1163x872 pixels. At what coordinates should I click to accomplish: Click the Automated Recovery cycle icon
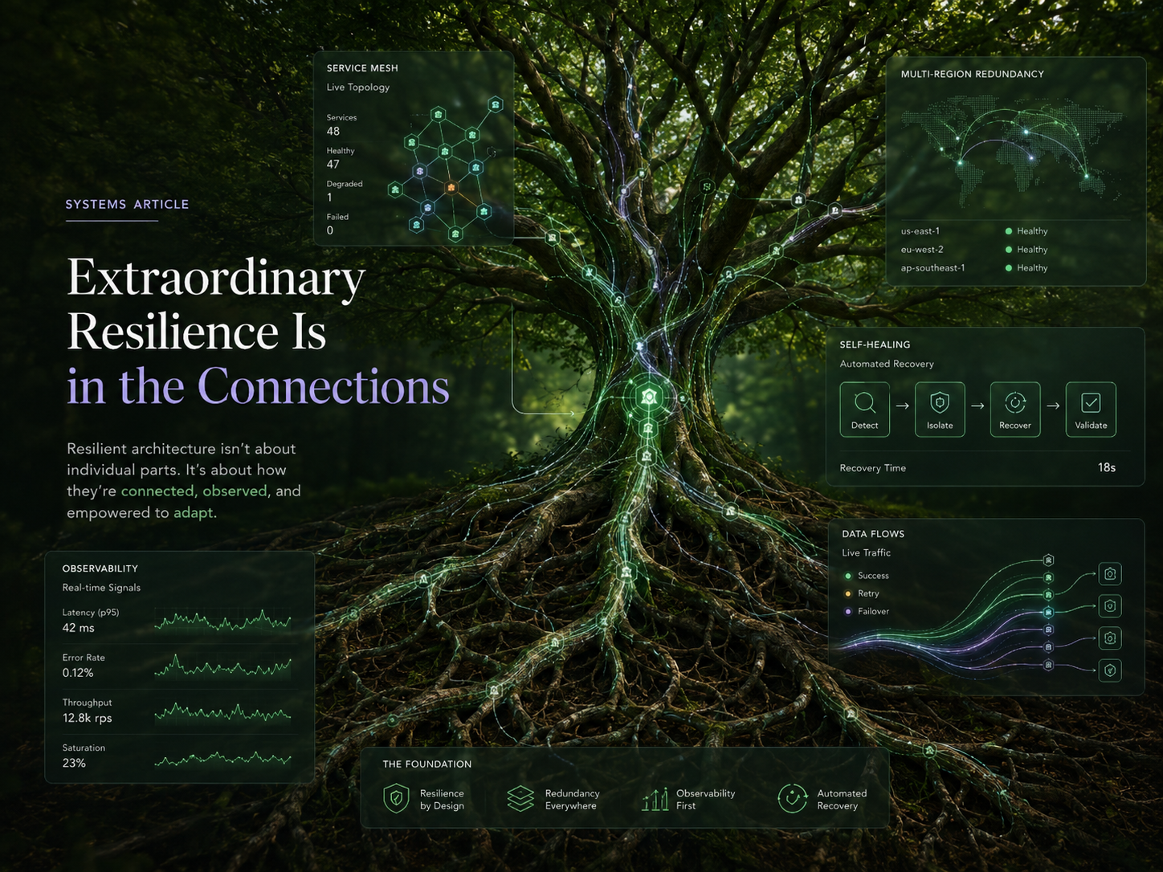(x=792, y=798)
